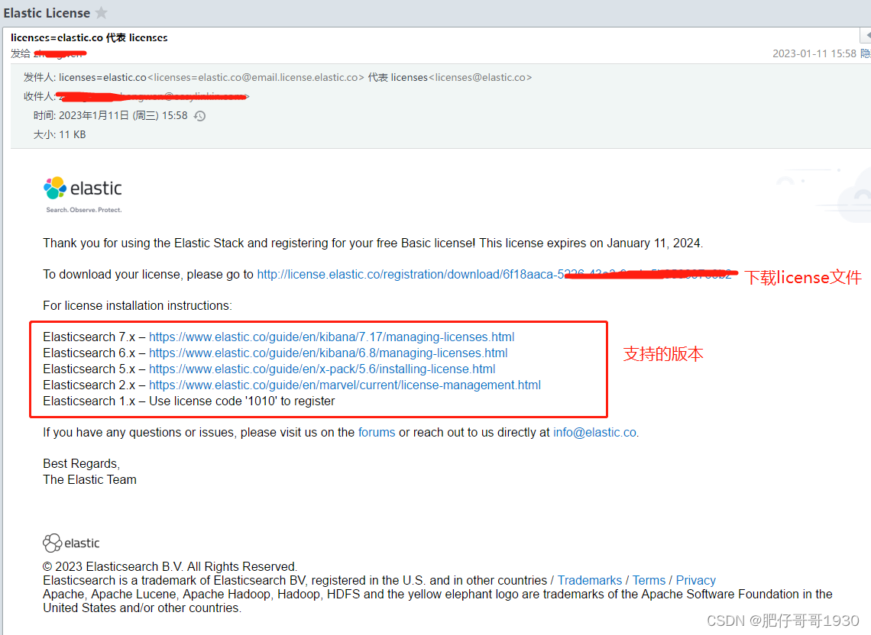Click the sender address licenses=elastic.co@email.license.elastic.co
The width and height of the screenshot is (871, 635).
[256, 78]
